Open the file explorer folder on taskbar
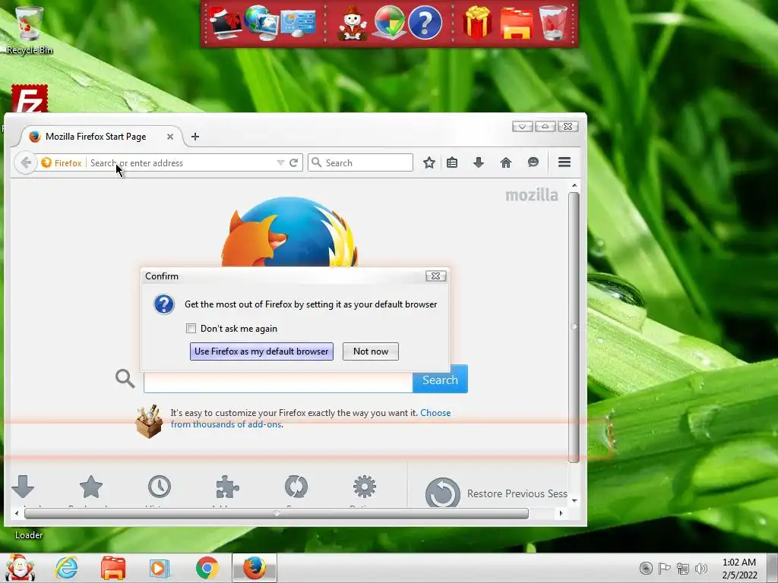778x583 pixels. [113, 568]
